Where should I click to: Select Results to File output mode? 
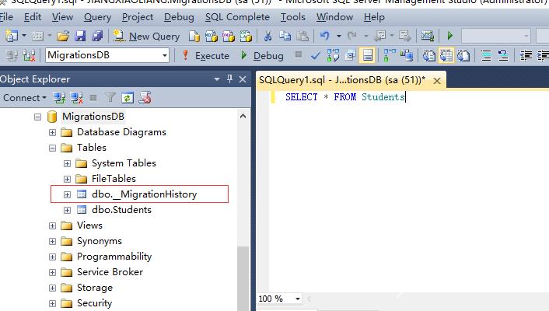pyautogui.click(x=463, y=55)
